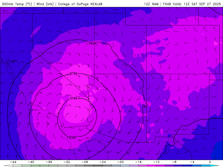This screenshot has width=223, height=167.
Task: Click the -32 color bar label
Action: click(x=67, y=162)
